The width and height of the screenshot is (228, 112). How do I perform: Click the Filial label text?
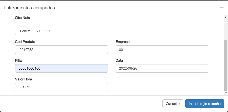[19, 60]
